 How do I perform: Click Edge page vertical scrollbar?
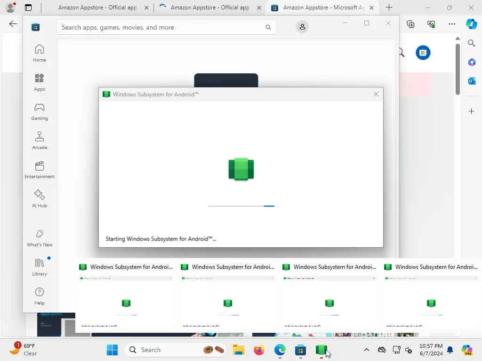click(x=458, y=69)
